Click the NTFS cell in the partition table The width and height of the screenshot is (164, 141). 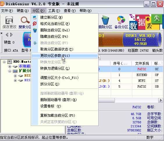142,81
